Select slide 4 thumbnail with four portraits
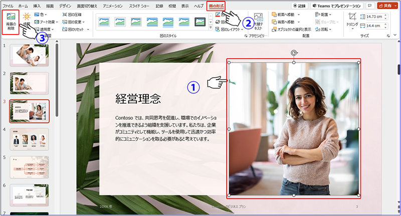This screenshot has width=401, height=216. [x=30, y=139]
